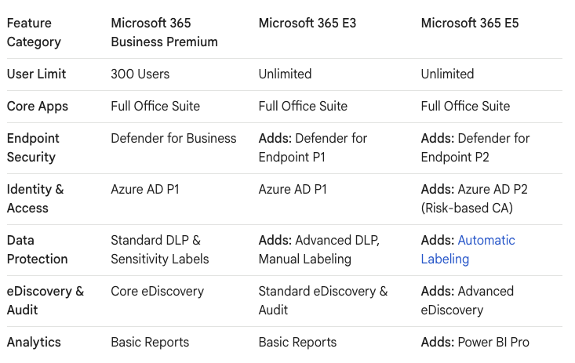575x363 pixels.
Task: Click the Defender for Endpoint P2 cell
Action: click(x=475, y=147)
